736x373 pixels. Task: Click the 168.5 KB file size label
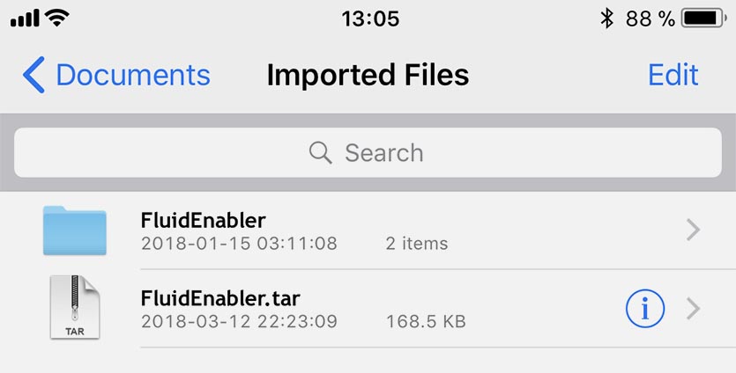tap(426, 322)
